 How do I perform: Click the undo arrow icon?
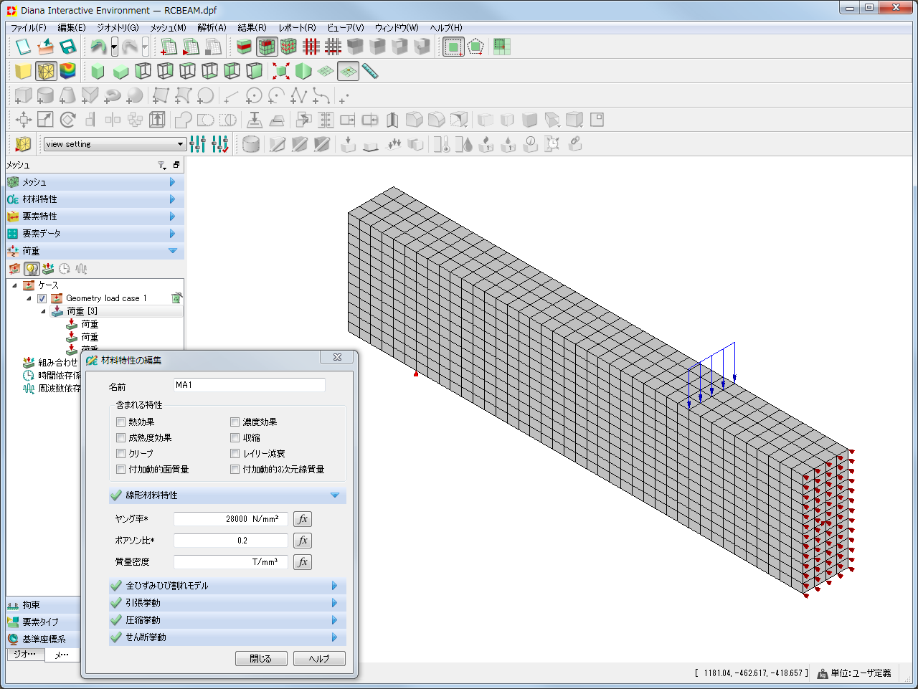click(x=98, y=47)
